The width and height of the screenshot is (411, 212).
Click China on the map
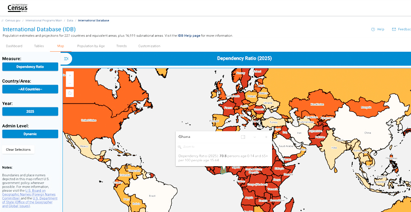368,133
